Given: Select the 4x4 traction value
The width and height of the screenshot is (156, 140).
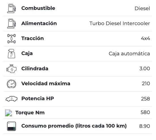Looking at the screenshot, I should pyautogui.click(x=145, y=38).
